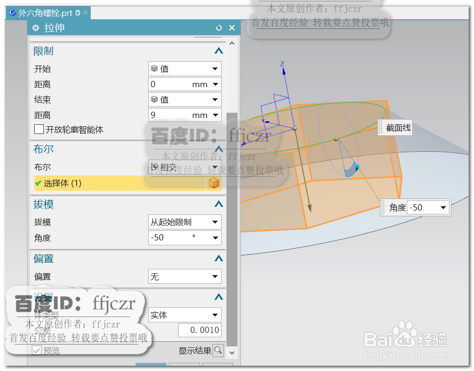Screen dimensions: 474x371
Task: Select the 选择体 (1) row
Action: click(120, 183)
